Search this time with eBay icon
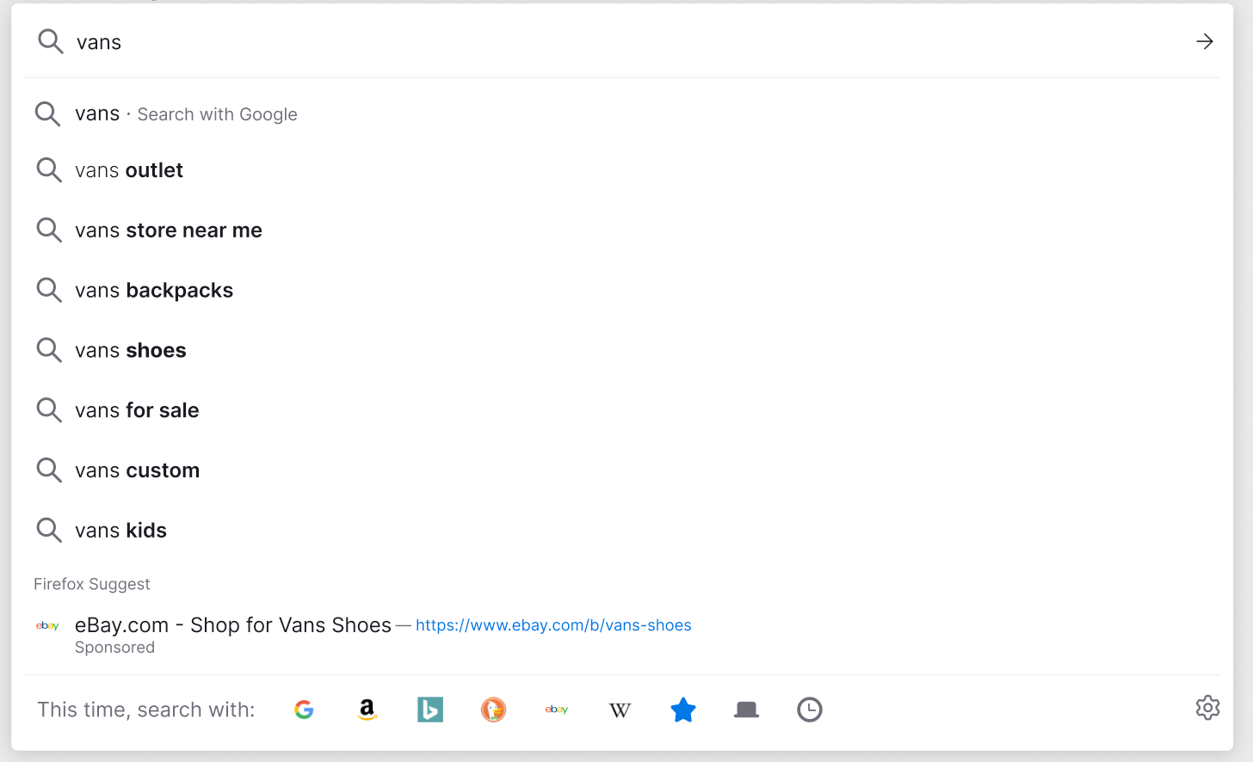The height and width of the screenshot is (762, 1253). (557, 710)
